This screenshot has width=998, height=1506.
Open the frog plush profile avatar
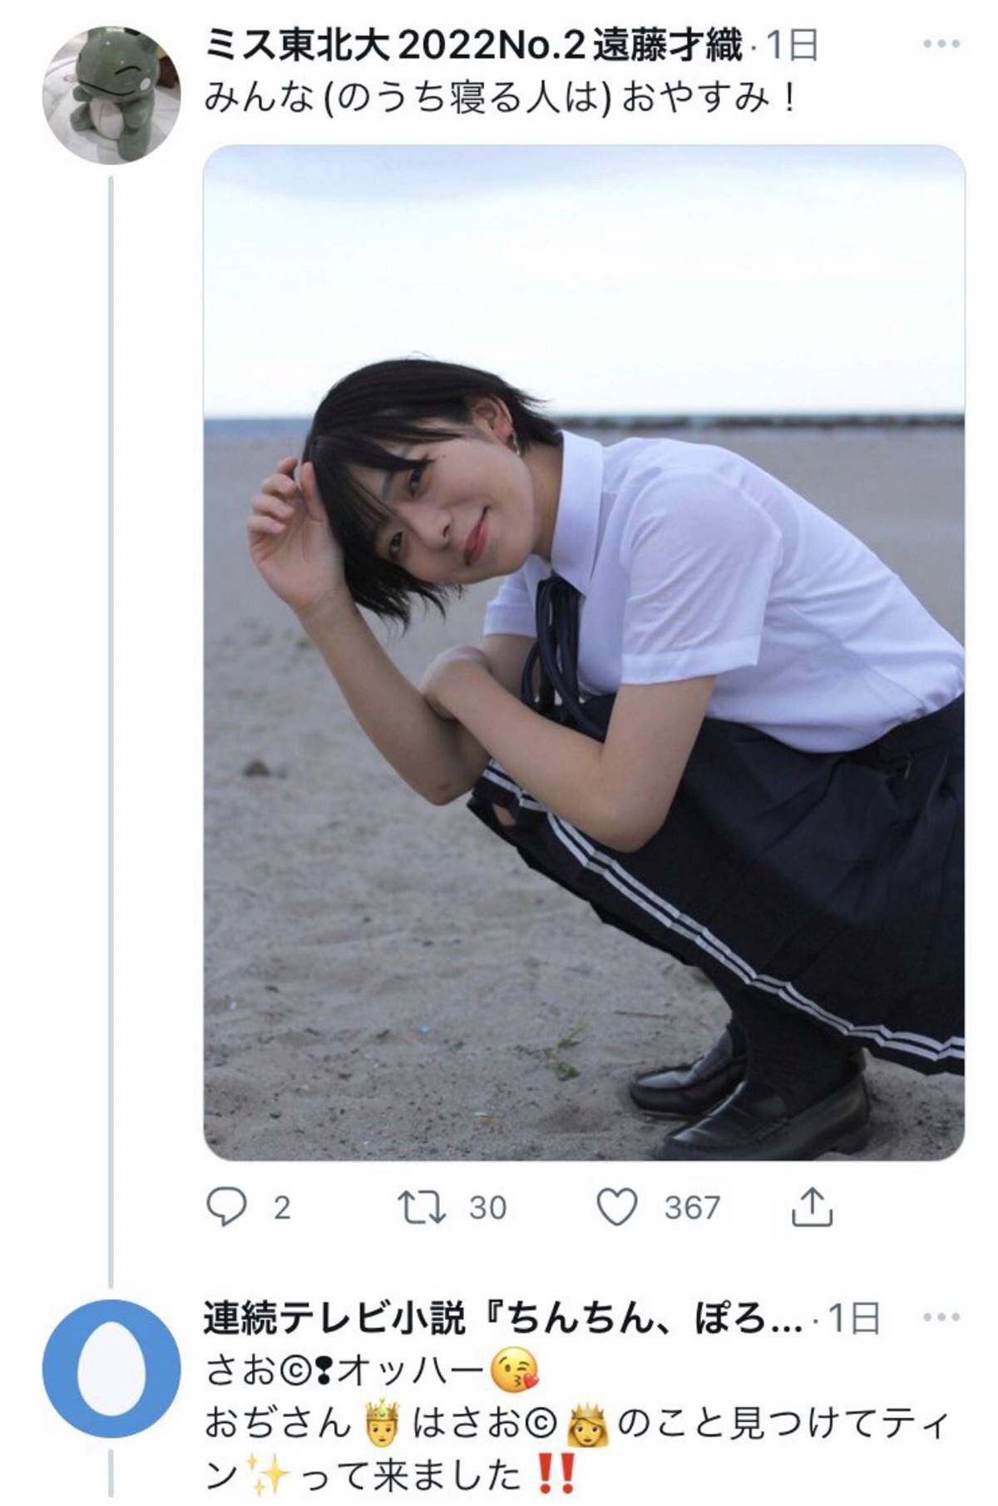111,94
